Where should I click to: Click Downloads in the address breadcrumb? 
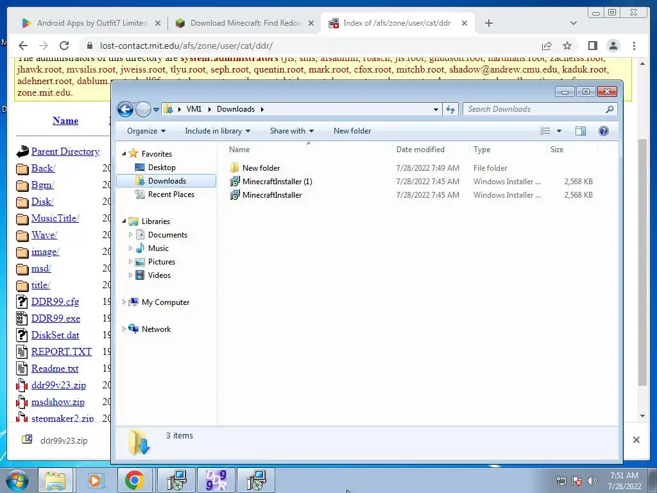click(x=235, y=109)
